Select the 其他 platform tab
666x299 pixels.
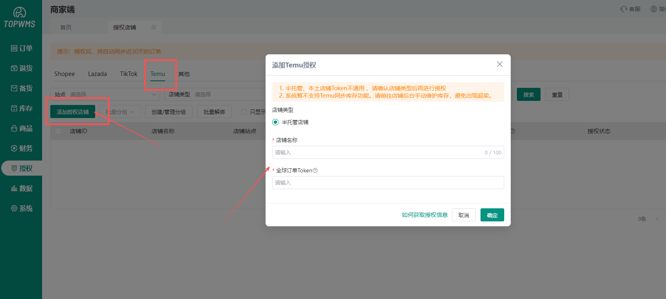pos(184,74)
